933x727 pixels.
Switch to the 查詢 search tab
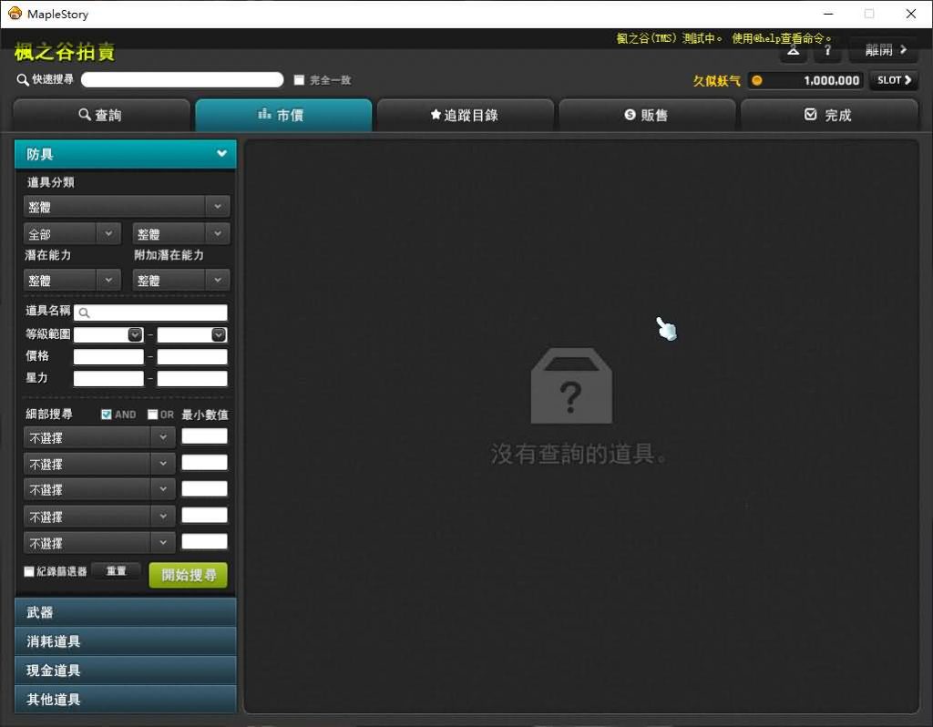[102, 115]
